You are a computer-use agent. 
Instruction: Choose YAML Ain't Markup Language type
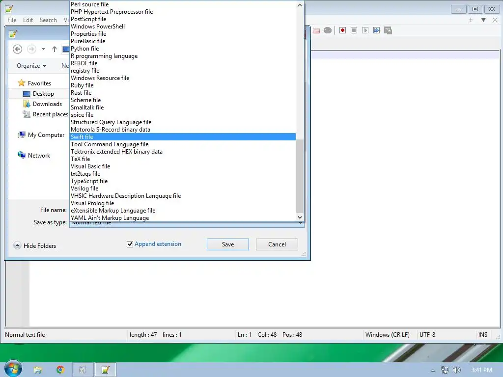tap(183, 218)
